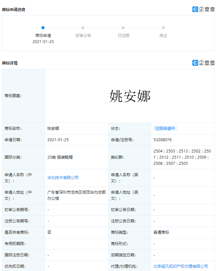Click the 商标申请 step label
Image resolution: width=218 pixels, height=271 pixels.
[x=43, y=36]
